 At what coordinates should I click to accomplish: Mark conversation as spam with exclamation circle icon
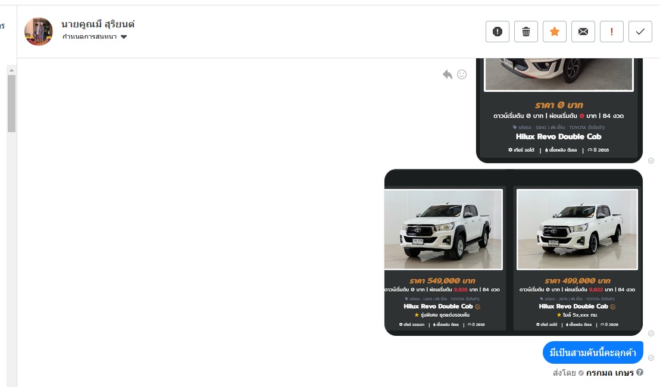click(x=497, y=32)
